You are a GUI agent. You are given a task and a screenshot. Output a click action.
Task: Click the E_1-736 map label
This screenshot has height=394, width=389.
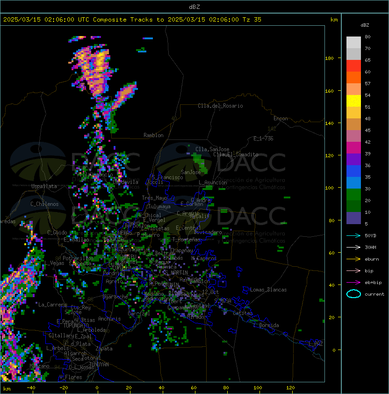tap(263, 139)
